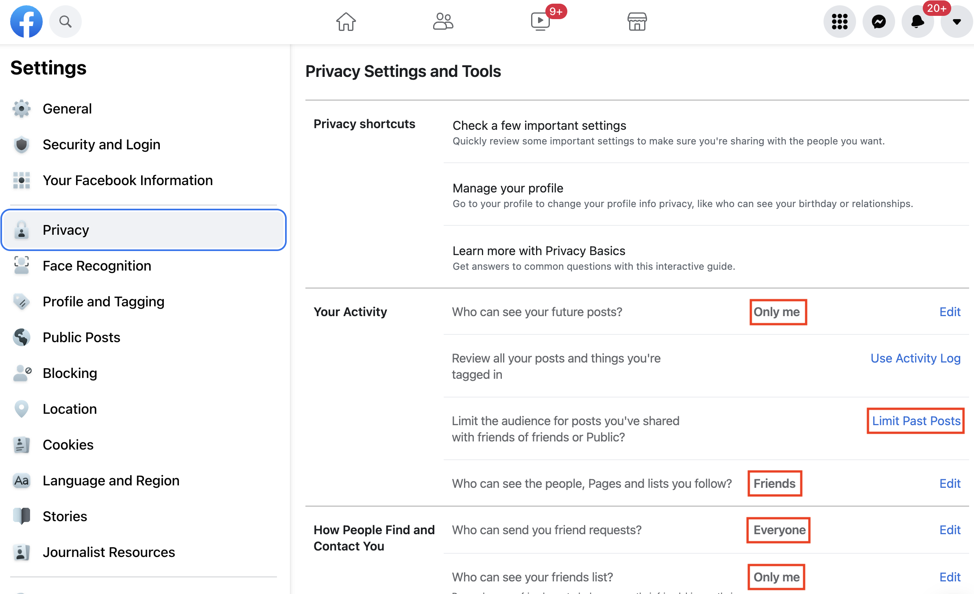Click the Limit Past Posts link

coord(916,421)
